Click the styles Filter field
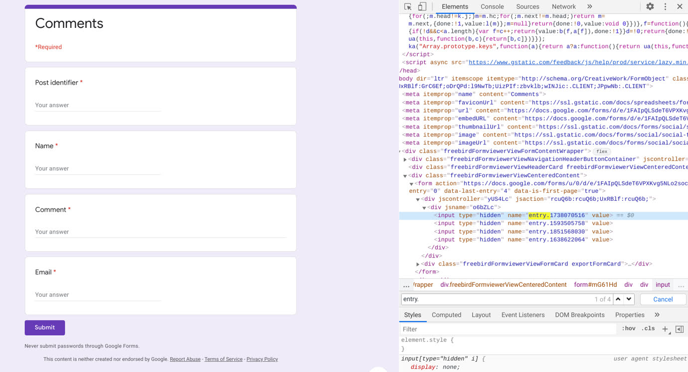 tap(509, 329)
